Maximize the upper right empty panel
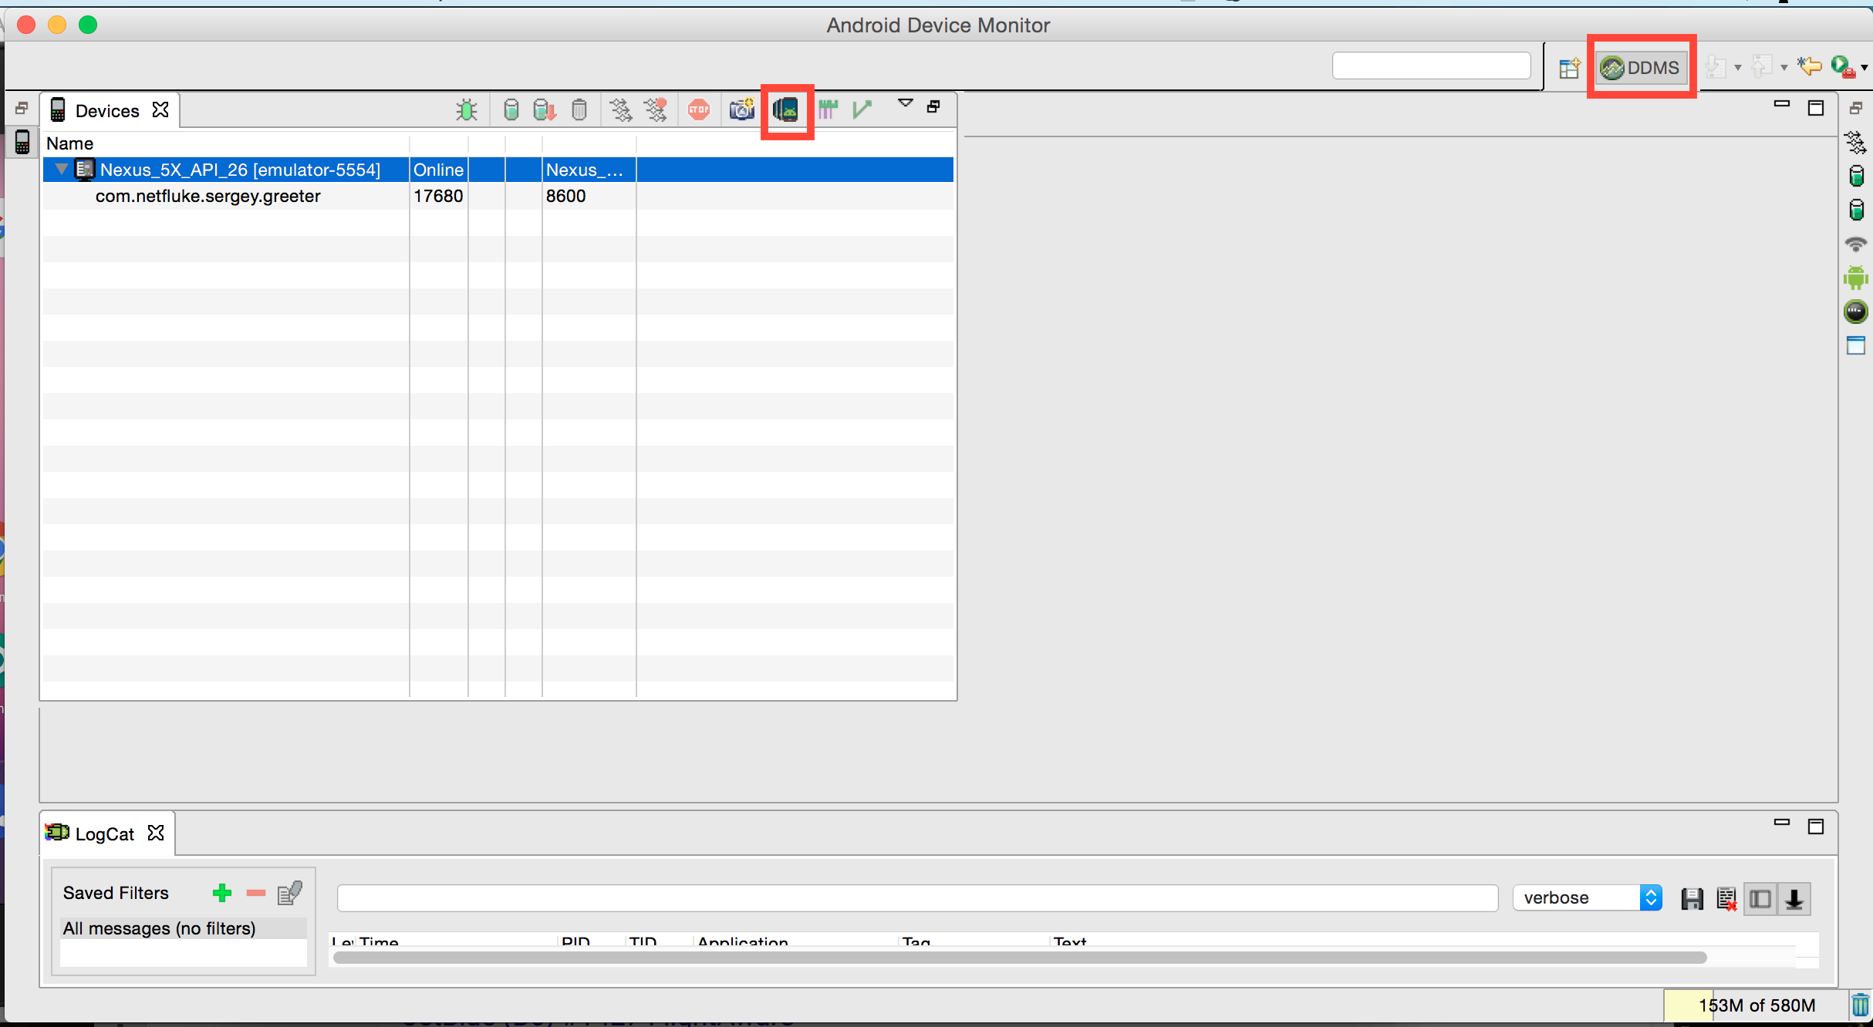The width and height of the screenshot is (1873, 1027). click(x=1816, y=108)
